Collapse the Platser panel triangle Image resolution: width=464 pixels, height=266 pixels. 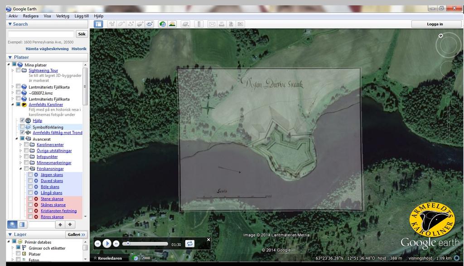[x=10, y=57]
